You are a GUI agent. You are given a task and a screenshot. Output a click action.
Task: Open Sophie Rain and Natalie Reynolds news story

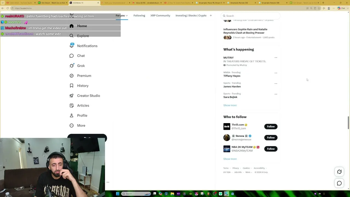coord(245,31)
